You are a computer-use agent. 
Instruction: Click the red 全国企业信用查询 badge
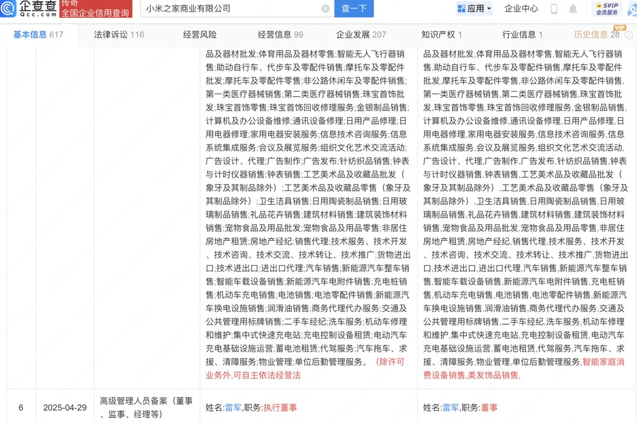click(x=96, y=8)
